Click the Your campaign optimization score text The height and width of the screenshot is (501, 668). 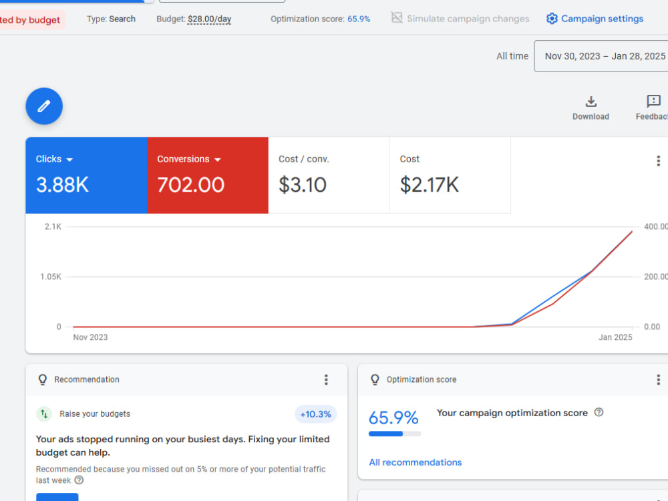tap(512, 413)
